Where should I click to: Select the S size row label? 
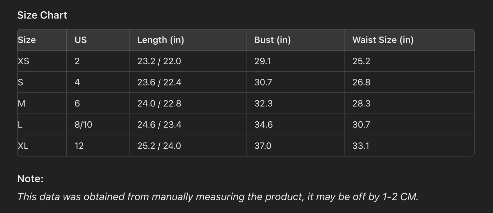pos(20,82)
